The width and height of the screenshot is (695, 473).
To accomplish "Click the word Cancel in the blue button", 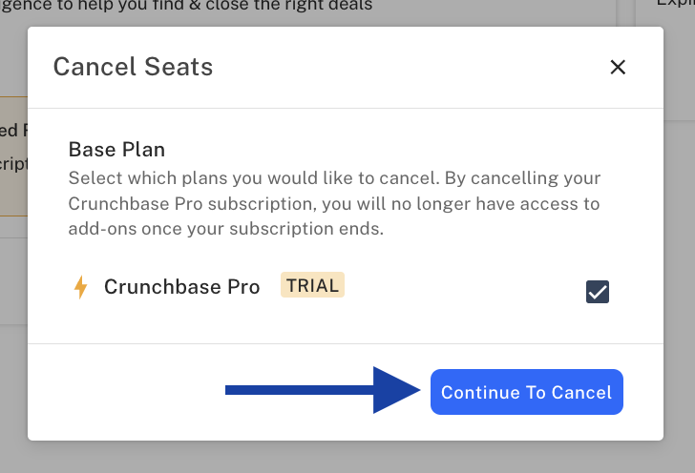I will [581, 392].
